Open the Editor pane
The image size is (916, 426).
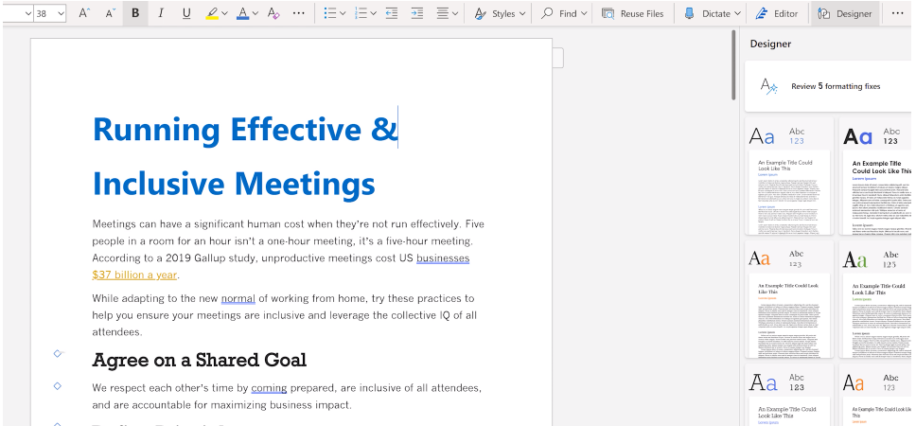pyautogui.click(x=777, y=13)
